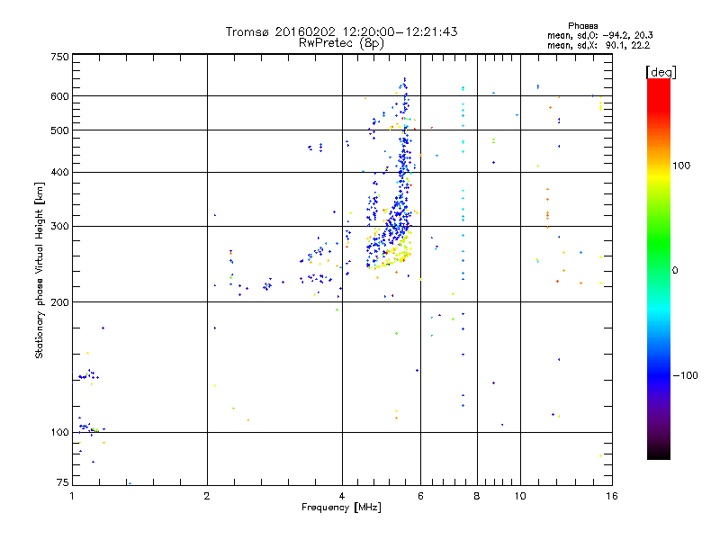Click the 'RwPretec (8p)' subtitle

click(x=341, y=43)
